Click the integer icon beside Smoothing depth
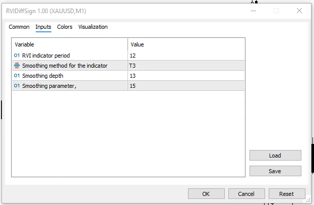This screenshot has width=314, height=205. (x=17, y=76)
